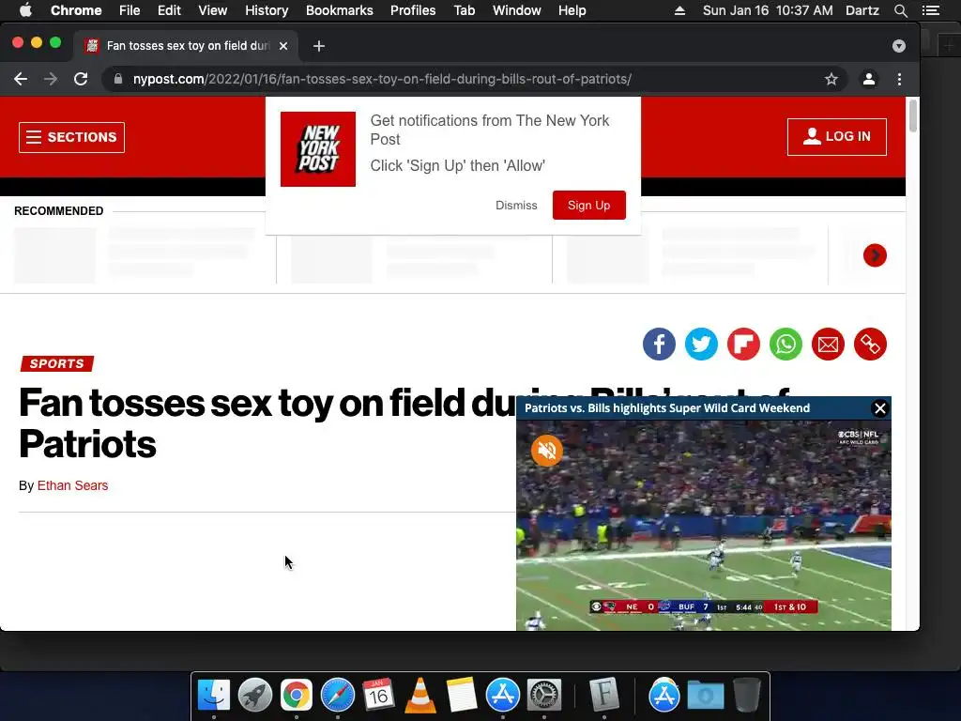Click the LOG IN button
The image size is (961, 721).
click(x=836, y=137)
